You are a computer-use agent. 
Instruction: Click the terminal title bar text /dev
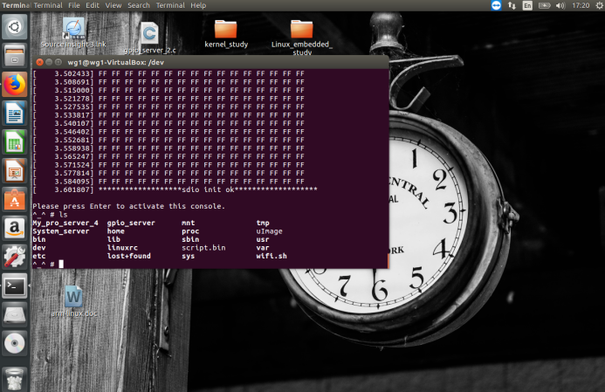coord(156,62)
